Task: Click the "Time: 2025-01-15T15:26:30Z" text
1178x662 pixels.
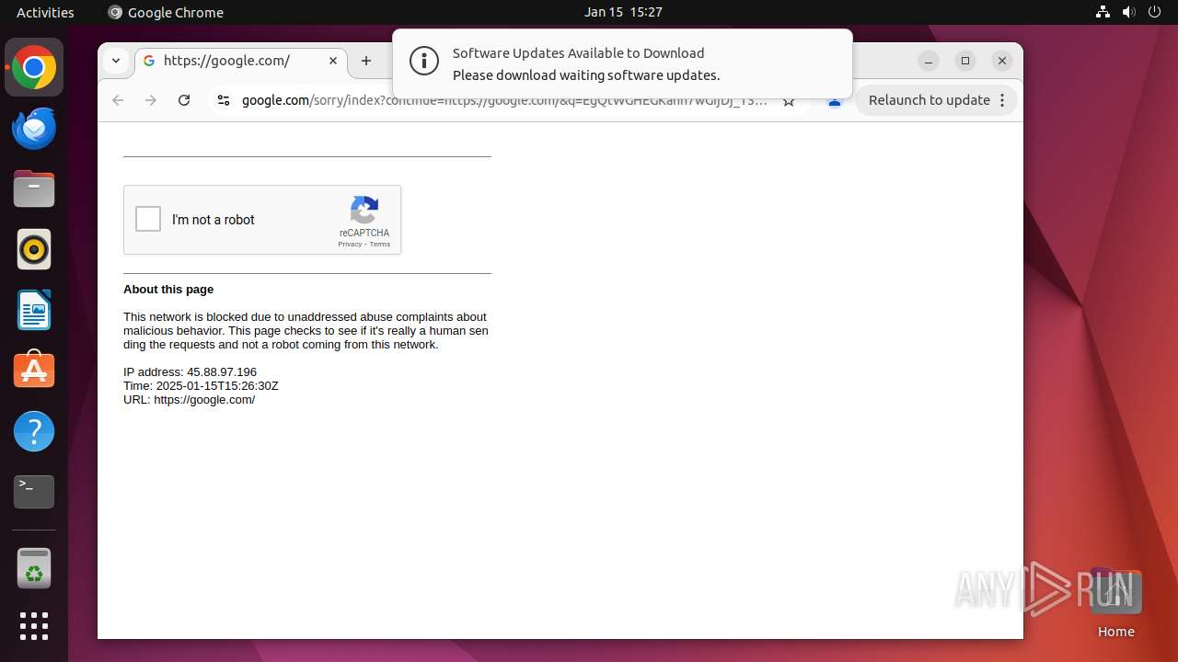Action: [201, 386]
